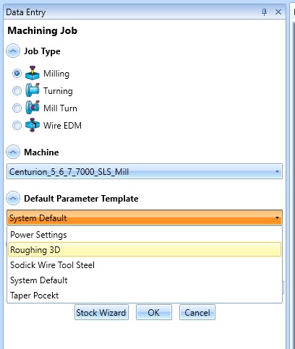The height and width of the screenshot is (349, 295).
Task: Choose Power Settings from the list
Action: point(145,235)
